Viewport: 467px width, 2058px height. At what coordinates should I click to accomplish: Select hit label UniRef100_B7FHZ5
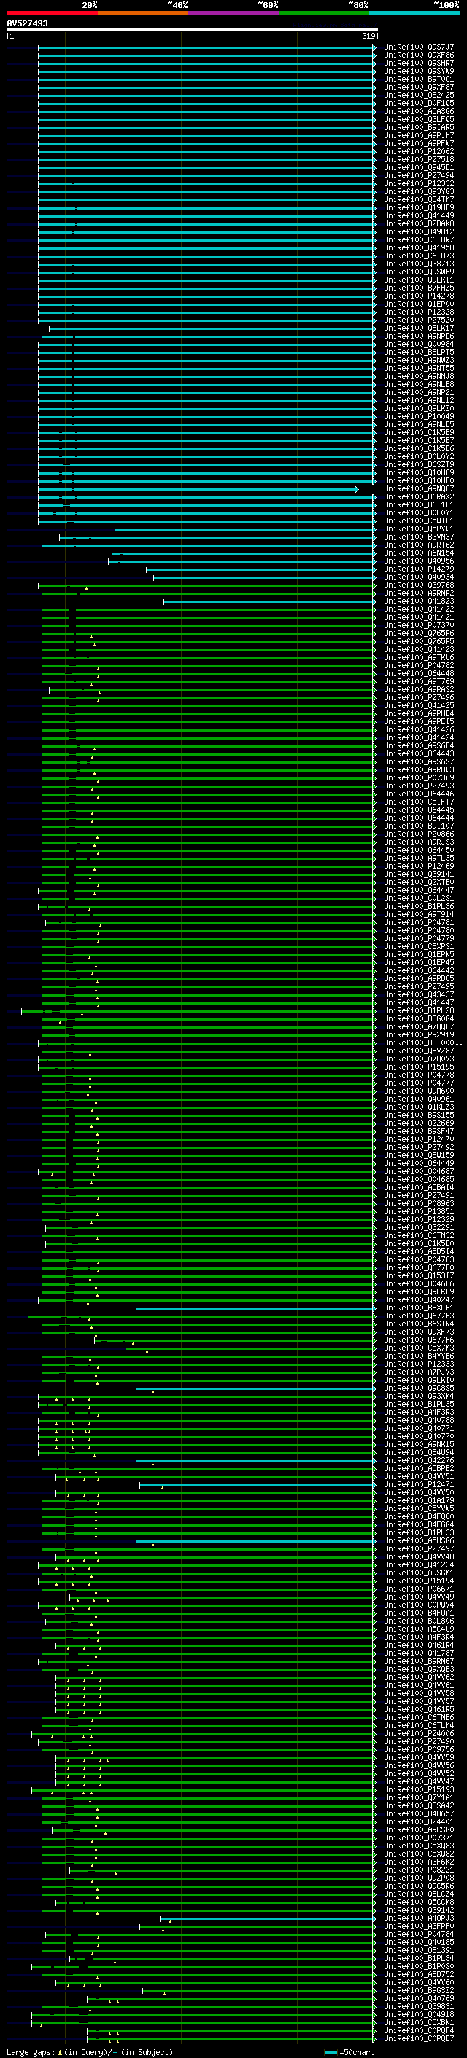pyautogui.click(x=419, y=288)
